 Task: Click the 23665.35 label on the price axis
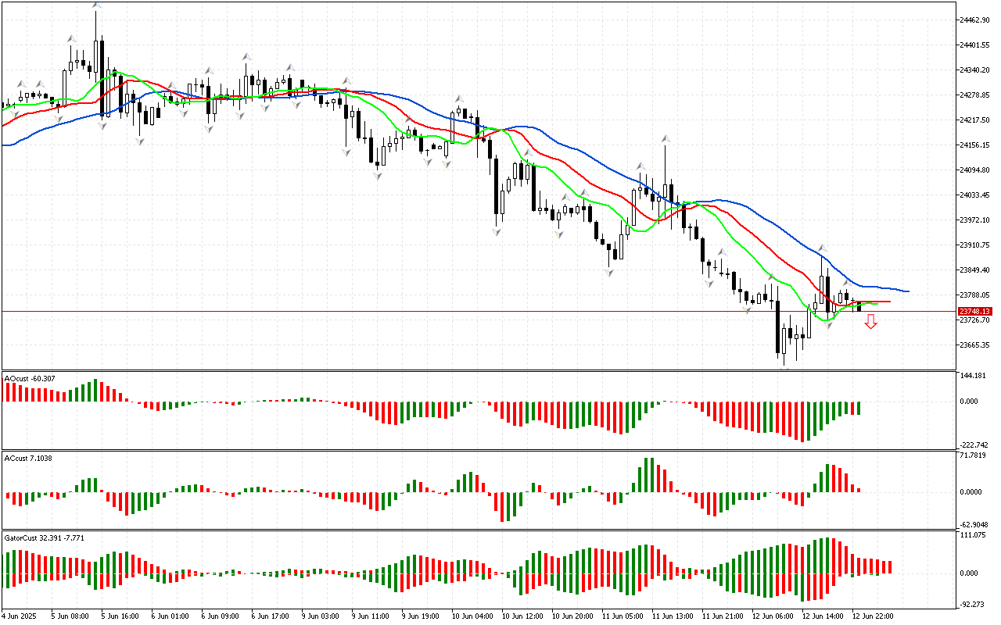point(974,345)
